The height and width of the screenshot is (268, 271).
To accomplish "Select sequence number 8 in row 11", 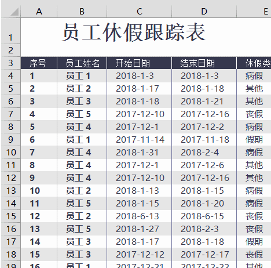I will coord(39,165).
